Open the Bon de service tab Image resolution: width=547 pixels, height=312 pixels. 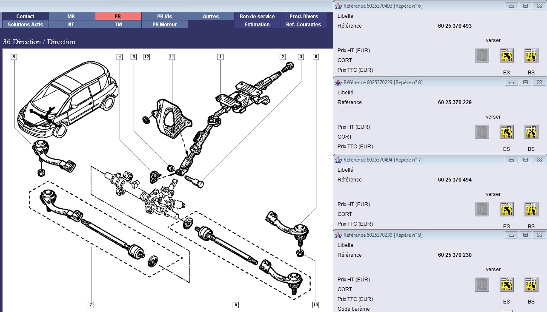point(257,16)
